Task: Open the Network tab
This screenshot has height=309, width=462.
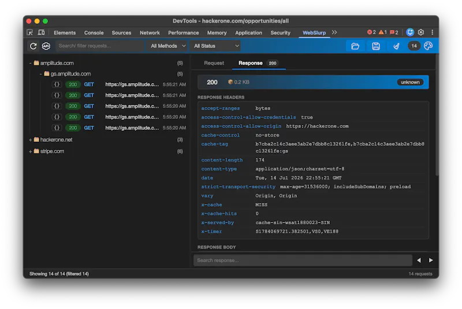Action: (150, 33)
